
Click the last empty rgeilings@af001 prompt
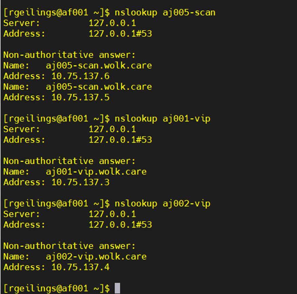[56, 288]
